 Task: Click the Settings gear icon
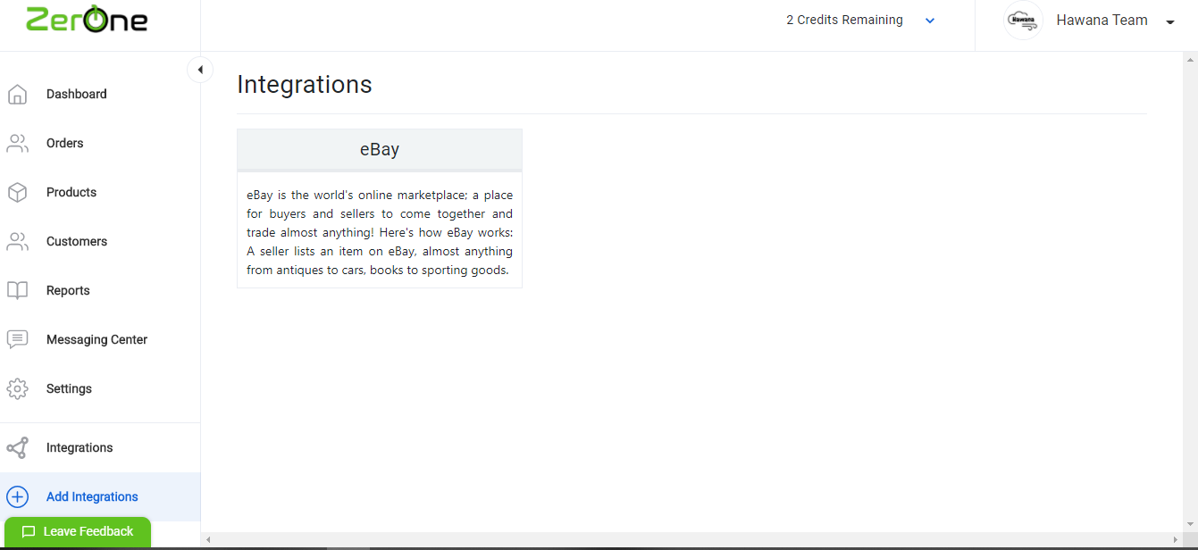[x=17, y=388]
